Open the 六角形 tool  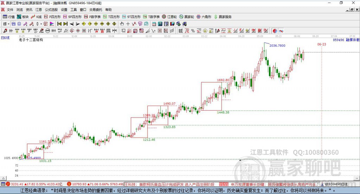tap(204, 17)
